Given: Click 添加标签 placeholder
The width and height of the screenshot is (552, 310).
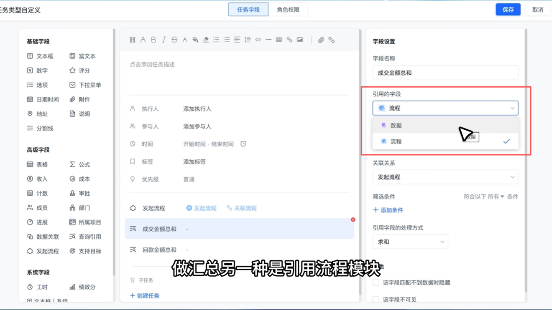Looking at the screenshot, I should point(194,162).
